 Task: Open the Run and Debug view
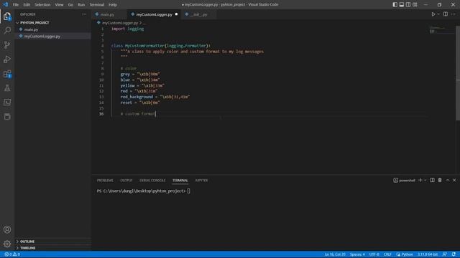pos(7,59)
